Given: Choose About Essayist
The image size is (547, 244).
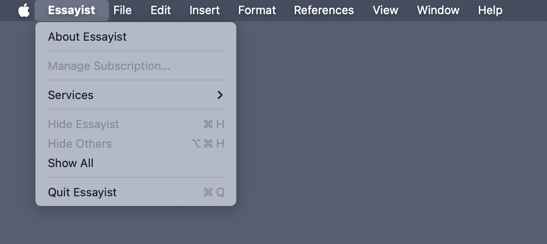Looking at the screenshot, I should click(x=87, y=37).
